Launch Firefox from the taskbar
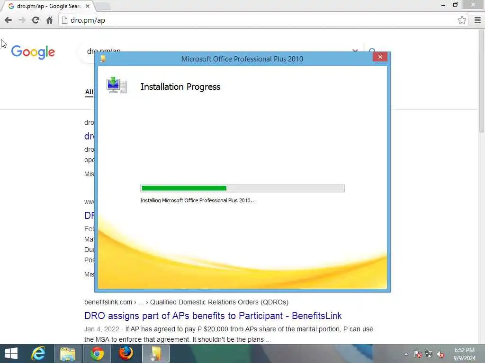This screenshot has height=363, width=485. [126, 354]
